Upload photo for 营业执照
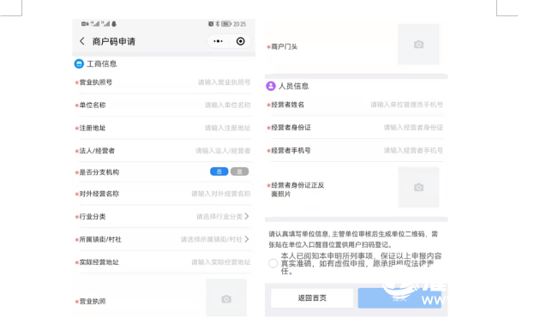558x324 pixels. coord(226,298)
